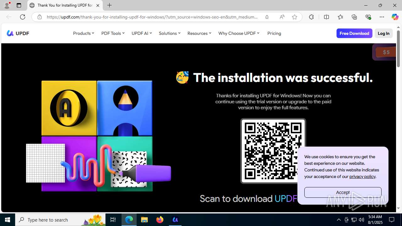Open the network icon in tray
The width and height of the screenshot is (402, 226).
pyautogui.click(x=354, y=220)
